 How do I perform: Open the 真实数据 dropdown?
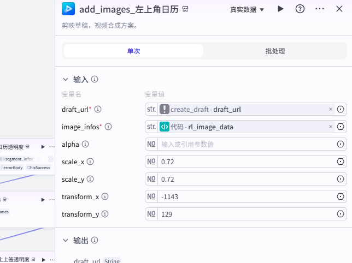click(x=247, y=9)
